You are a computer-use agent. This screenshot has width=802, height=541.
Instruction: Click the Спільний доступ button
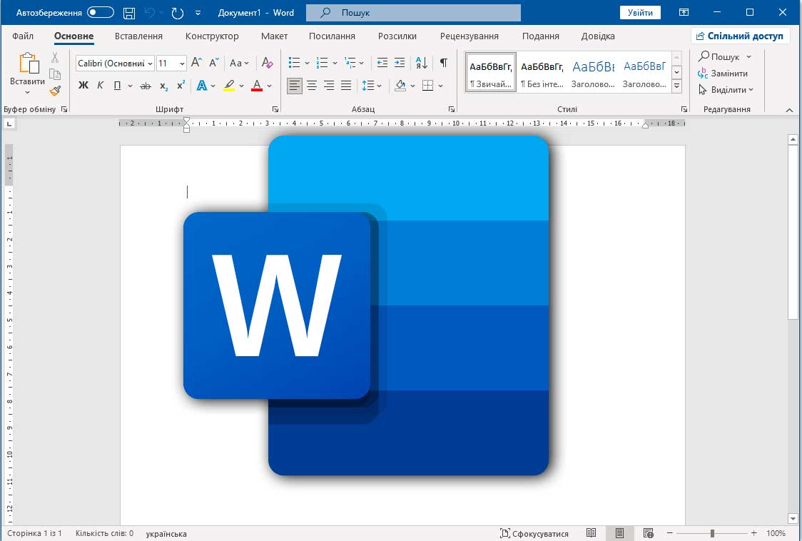[740, 36]
